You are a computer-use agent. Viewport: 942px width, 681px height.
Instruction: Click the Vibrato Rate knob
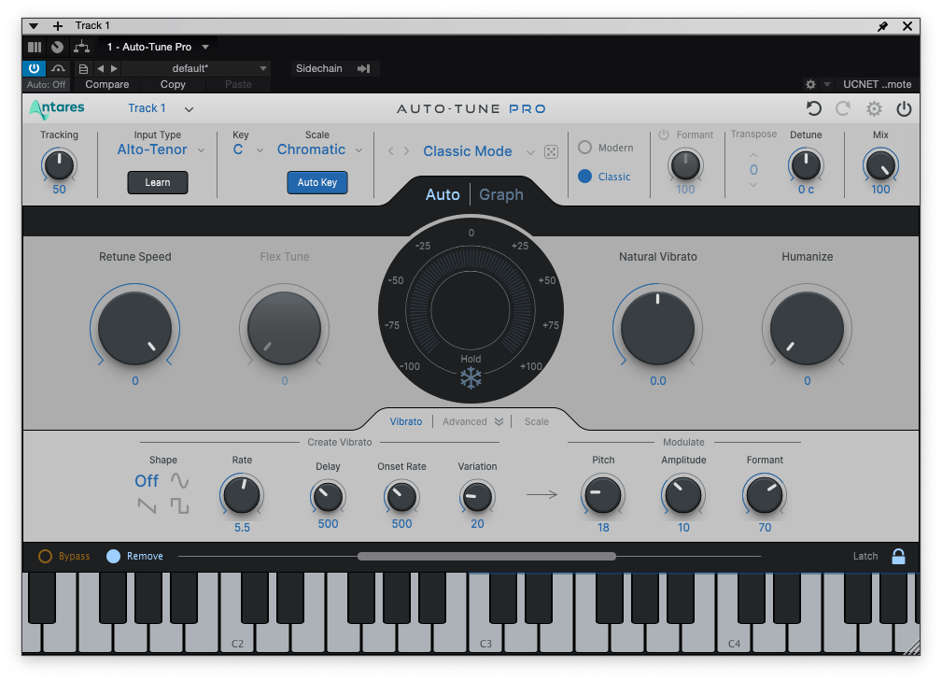(242, 495)
